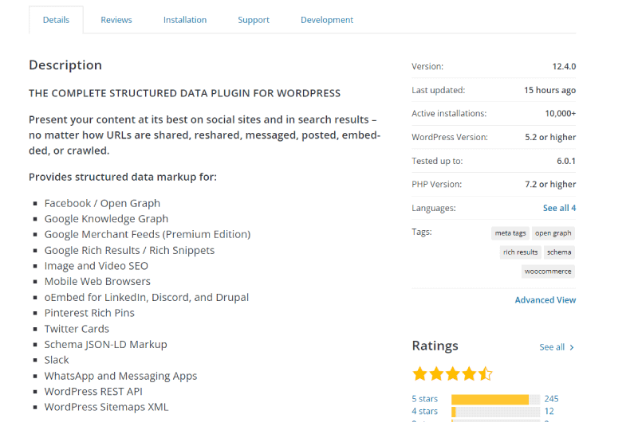This screenshot has height=422, width=638.
Task: Click the 'Languages:' label
Action: [434, 208]
